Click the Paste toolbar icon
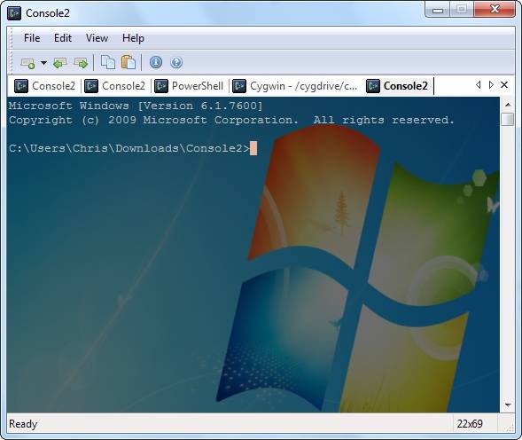Viewport: 522px width, 440px height. (x=129, y=62)
